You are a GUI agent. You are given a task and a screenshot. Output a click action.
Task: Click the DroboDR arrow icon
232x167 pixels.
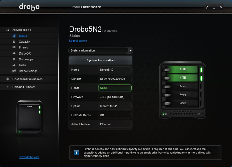pos(14,53)
